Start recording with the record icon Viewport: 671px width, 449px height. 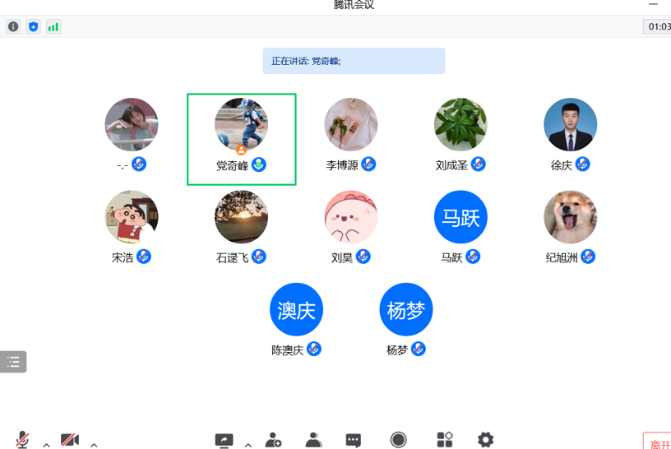pos(398,440)
